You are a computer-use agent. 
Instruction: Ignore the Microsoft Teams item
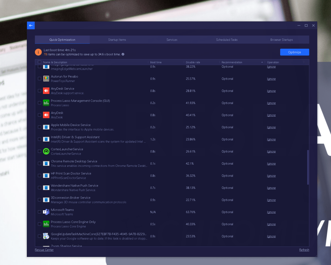[271, 212]
